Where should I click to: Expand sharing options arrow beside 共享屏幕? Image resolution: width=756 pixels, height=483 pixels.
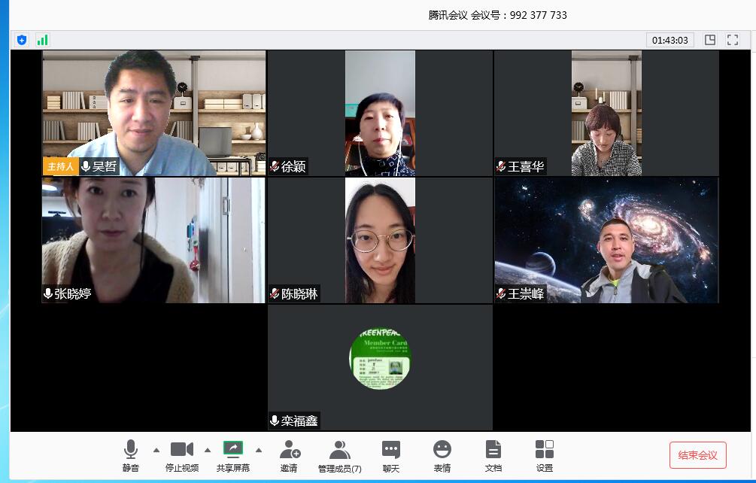tap(259, 450)
